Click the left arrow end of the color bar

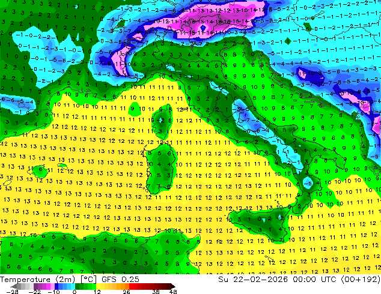[14, 286]
